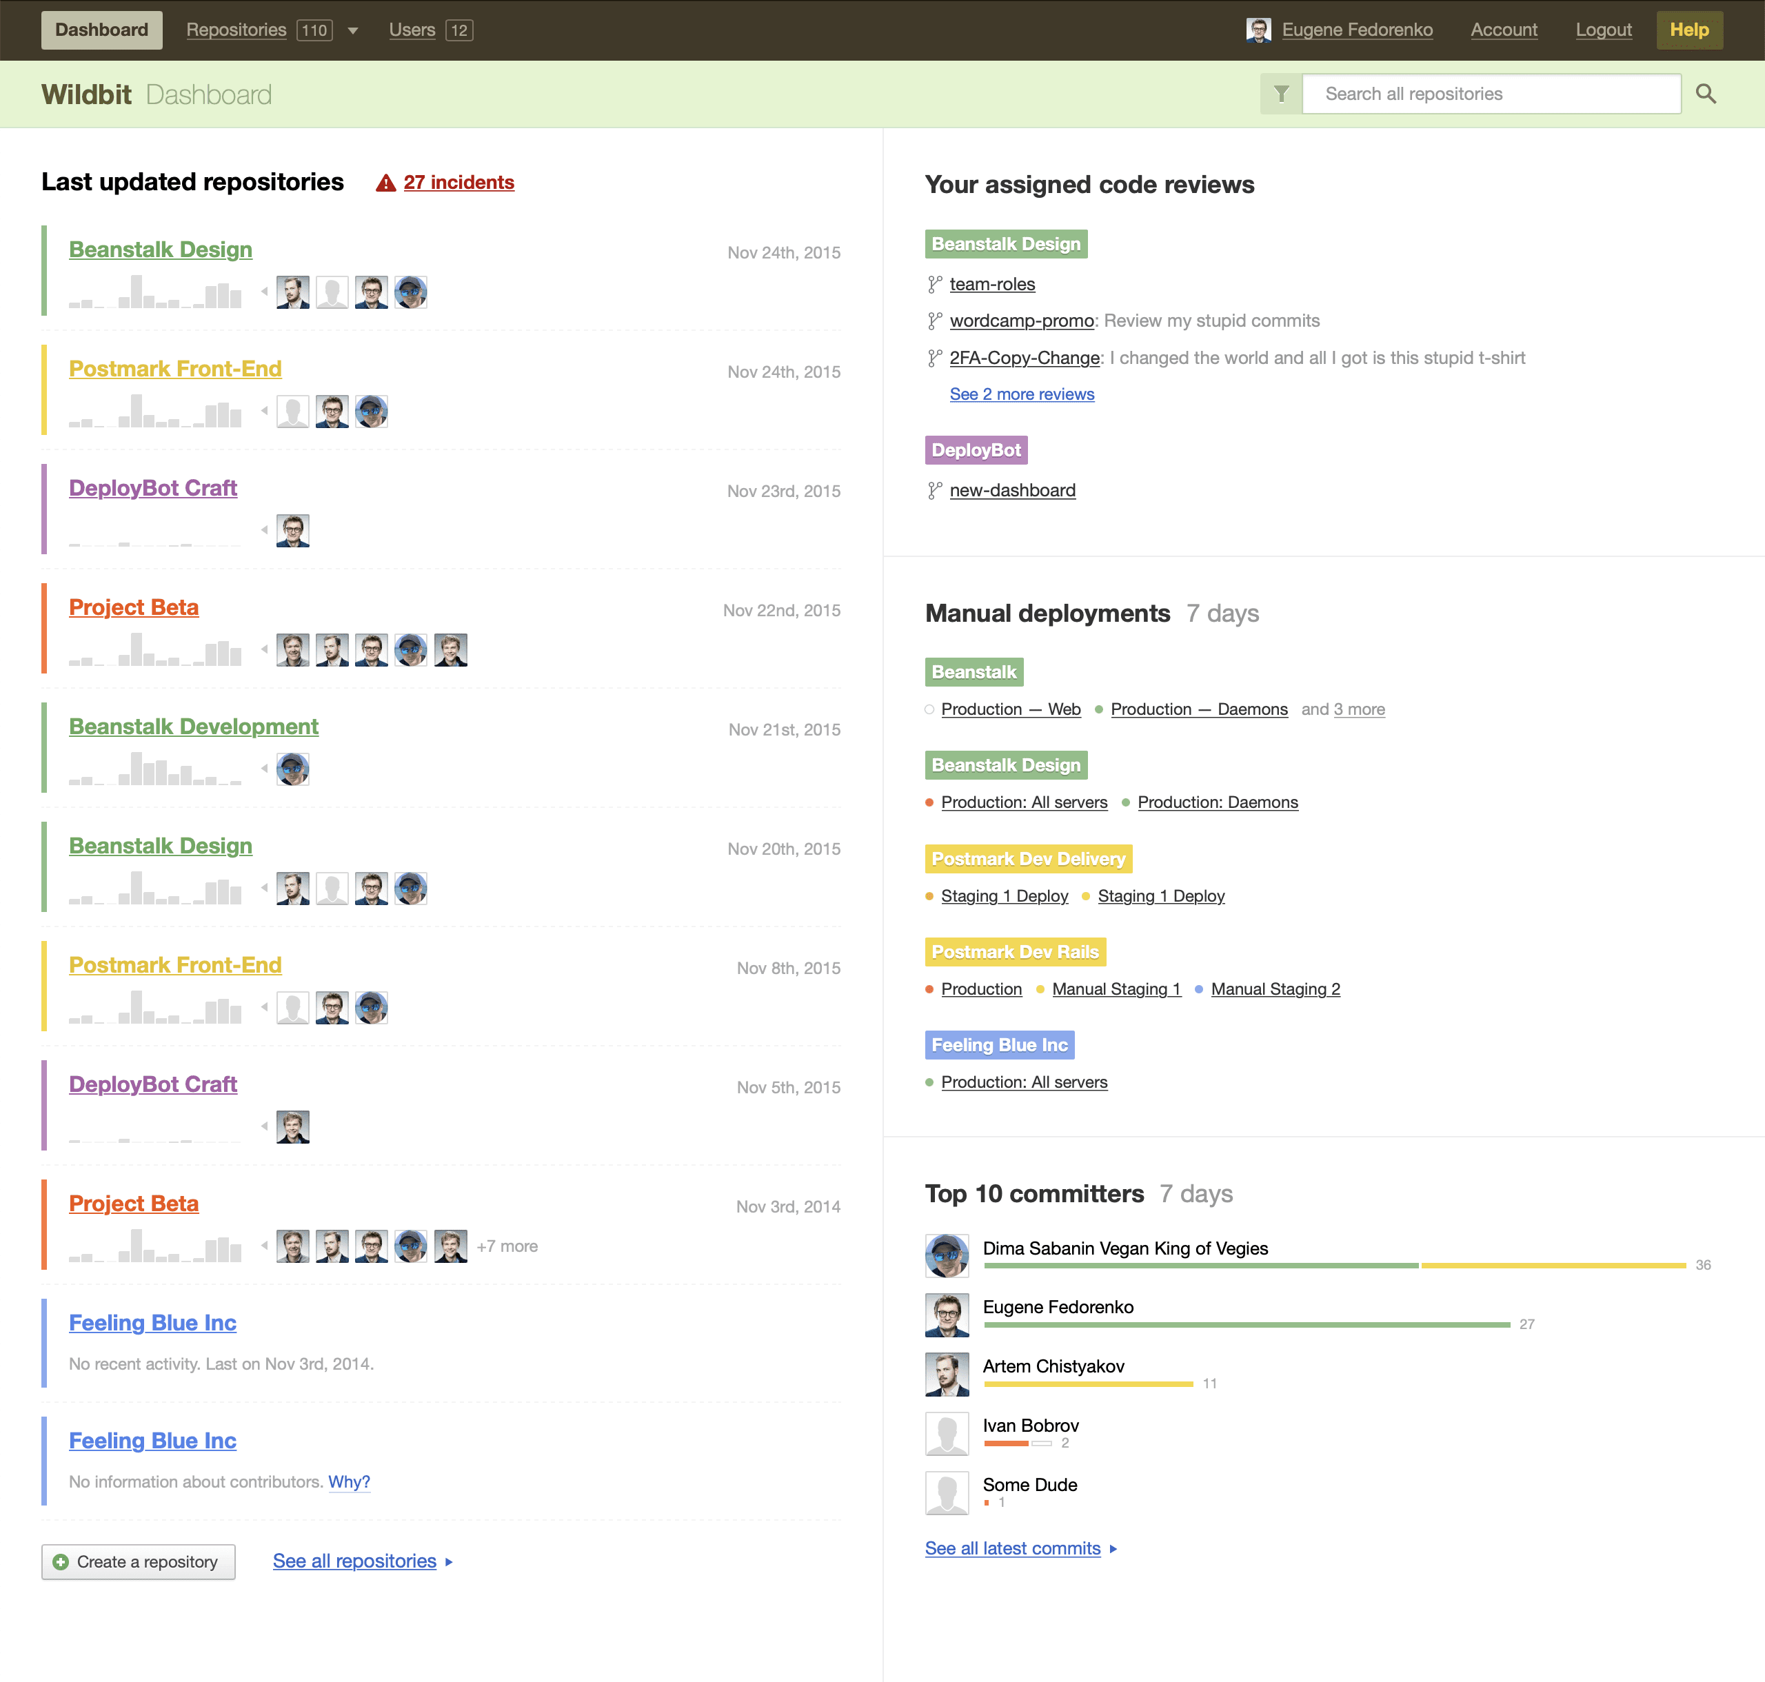Click Dima Sabanin's commit progress bar
The height and width of the screenshot is (1682, 1765).
(1335, 1266)
